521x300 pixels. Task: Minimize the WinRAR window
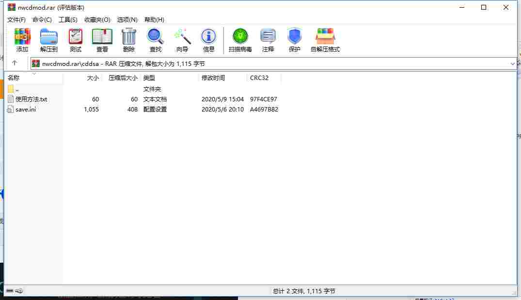[462, 7]
